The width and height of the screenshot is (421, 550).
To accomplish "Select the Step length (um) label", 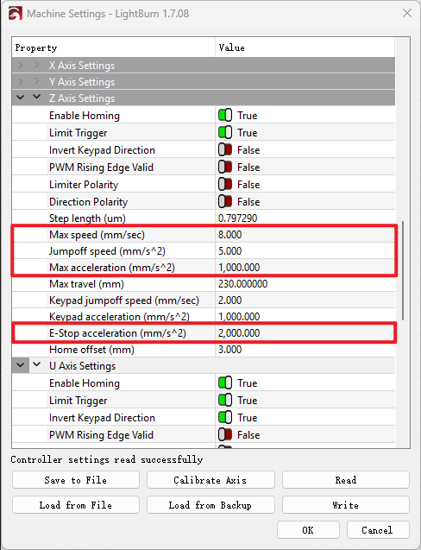I will [x=88, y=218].
